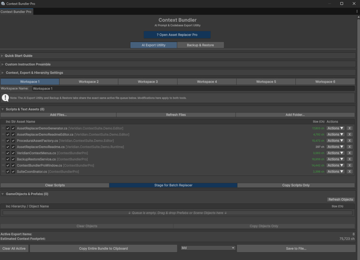Open the Md export format dropdown
Screen dimensions: 360x260
[x=208, y=248]
